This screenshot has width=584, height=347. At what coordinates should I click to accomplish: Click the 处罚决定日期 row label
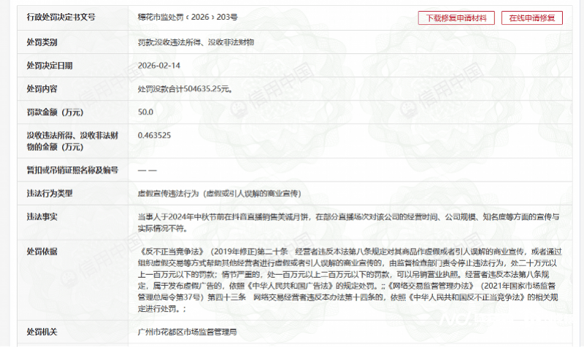[x=50, y=66]
